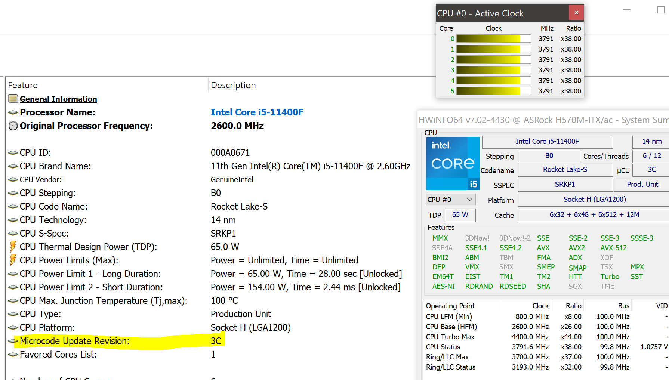669x380 pixels.
Task: Open the CPU #0 selector dropdown
Action: [x=451, y=200]
